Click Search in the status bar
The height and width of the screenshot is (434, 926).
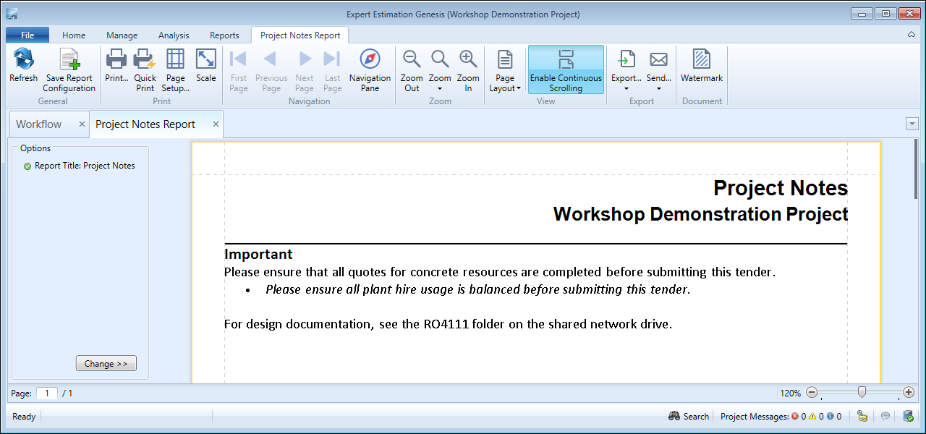pos(689,417)
